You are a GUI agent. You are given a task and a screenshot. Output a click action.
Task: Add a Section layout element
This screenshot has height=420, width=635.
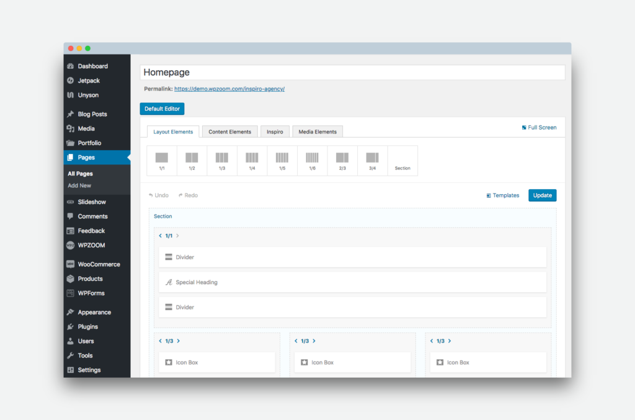coord(402,161)
